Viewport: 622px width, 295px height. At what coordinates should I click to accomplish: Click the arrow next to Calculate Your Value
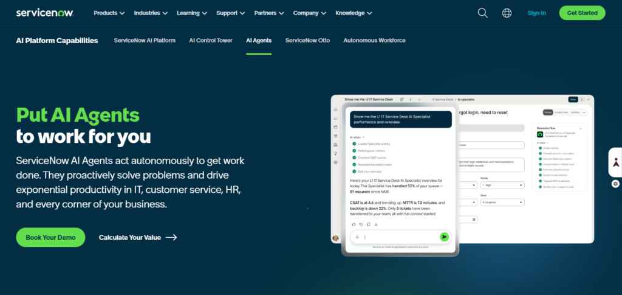point(171,237)
